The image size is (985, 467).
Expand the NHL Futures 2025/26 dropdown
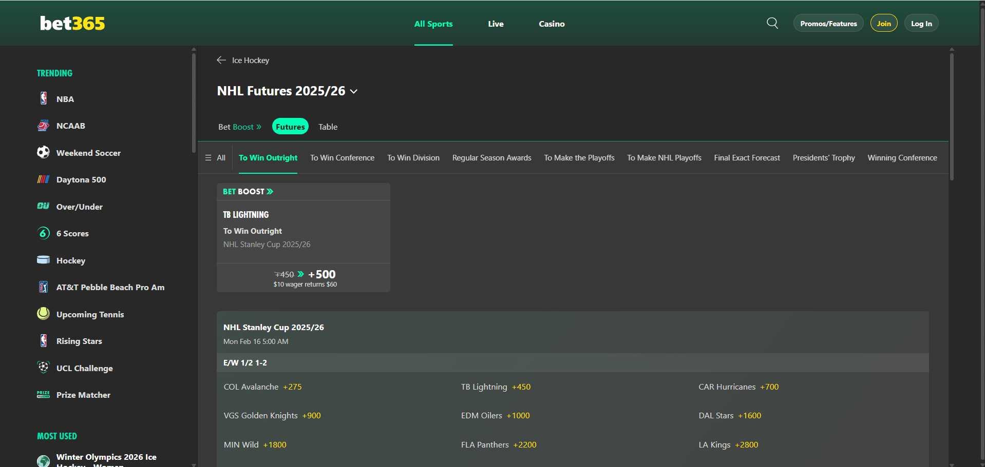point(353,91)
